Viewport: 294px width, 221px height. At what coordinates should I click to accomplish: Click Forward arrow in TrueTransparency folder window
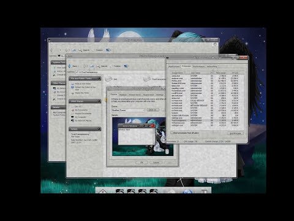pyautogui.click(x=85, y=66)
